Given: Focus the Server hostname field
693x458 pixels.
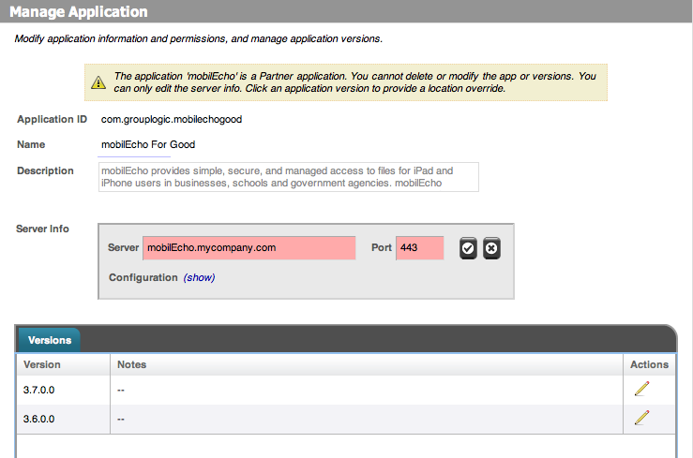Looking at the screenshot, I should coord(249,247).
